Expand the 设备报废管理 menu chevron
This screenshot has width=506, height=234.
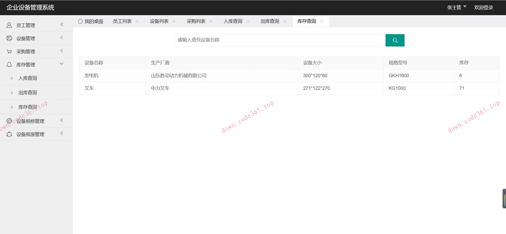pyautogui.click(x=62, y=133)
